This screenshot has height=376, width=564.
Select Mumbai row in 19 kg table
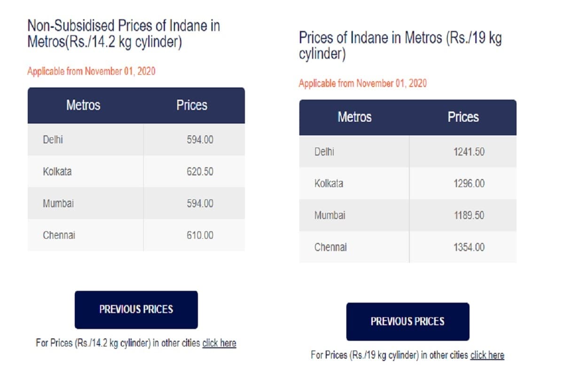coord(407,215)
